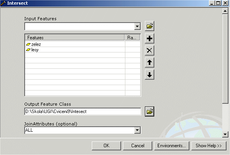The height and width of the screenshot is (155, 230).
Task: Select the lesy feature row
Action: (82, 50)
